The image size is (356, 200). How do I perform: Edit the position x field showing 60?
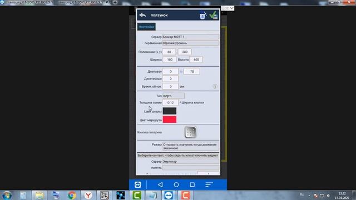pos(169,52)
